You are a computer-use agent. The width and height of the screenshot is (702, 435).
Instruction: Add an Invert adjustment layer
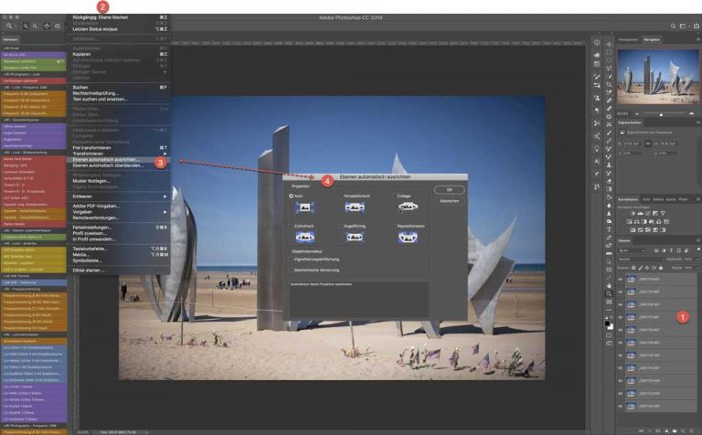(x=633, y=229)
